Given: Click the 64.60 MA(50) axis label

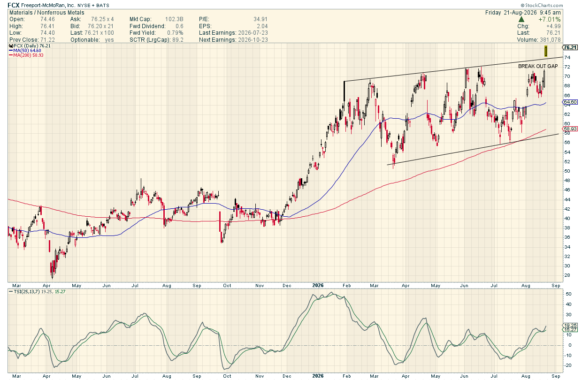Looking at the screenshot, I should pyautogui.click(x=569, y=102).
